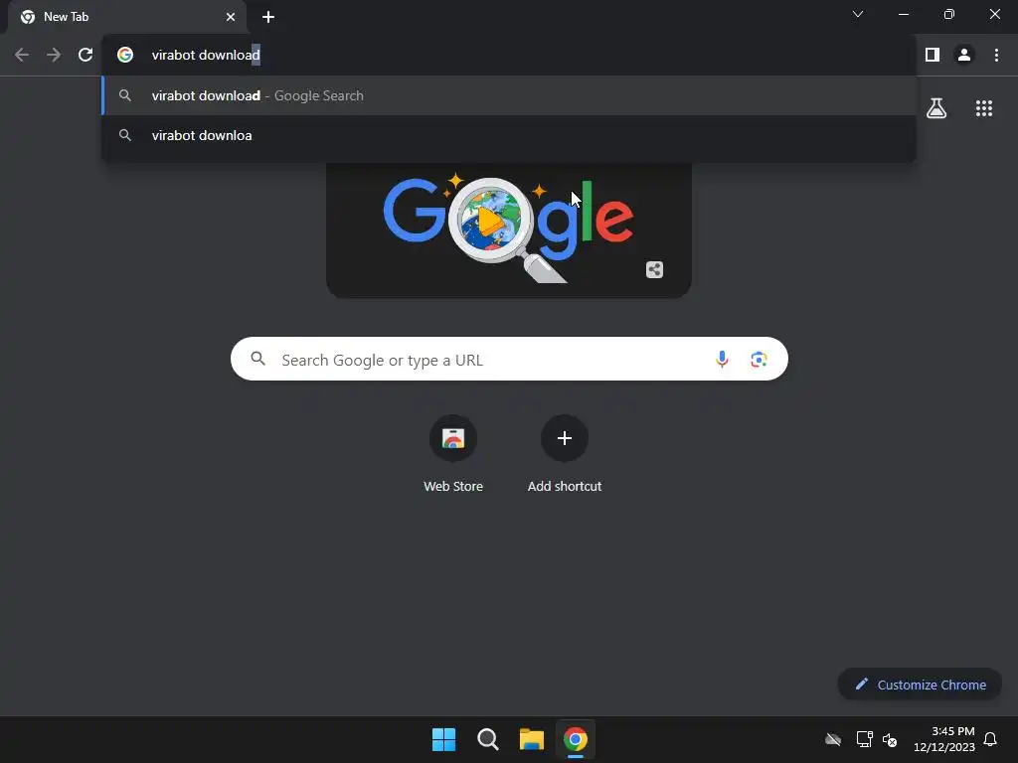Viewport: 1018px width, 763px height.
Task: Click Customize Chrome button
Action: 920,685
